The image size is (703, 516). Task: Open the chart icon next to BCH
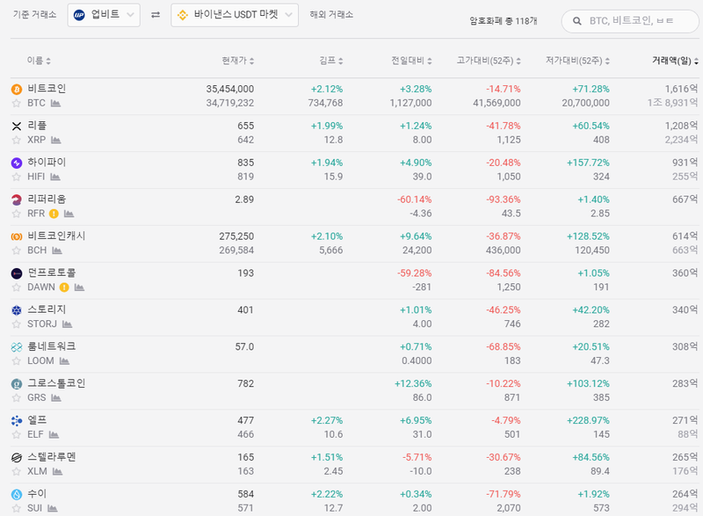point(57,251)
